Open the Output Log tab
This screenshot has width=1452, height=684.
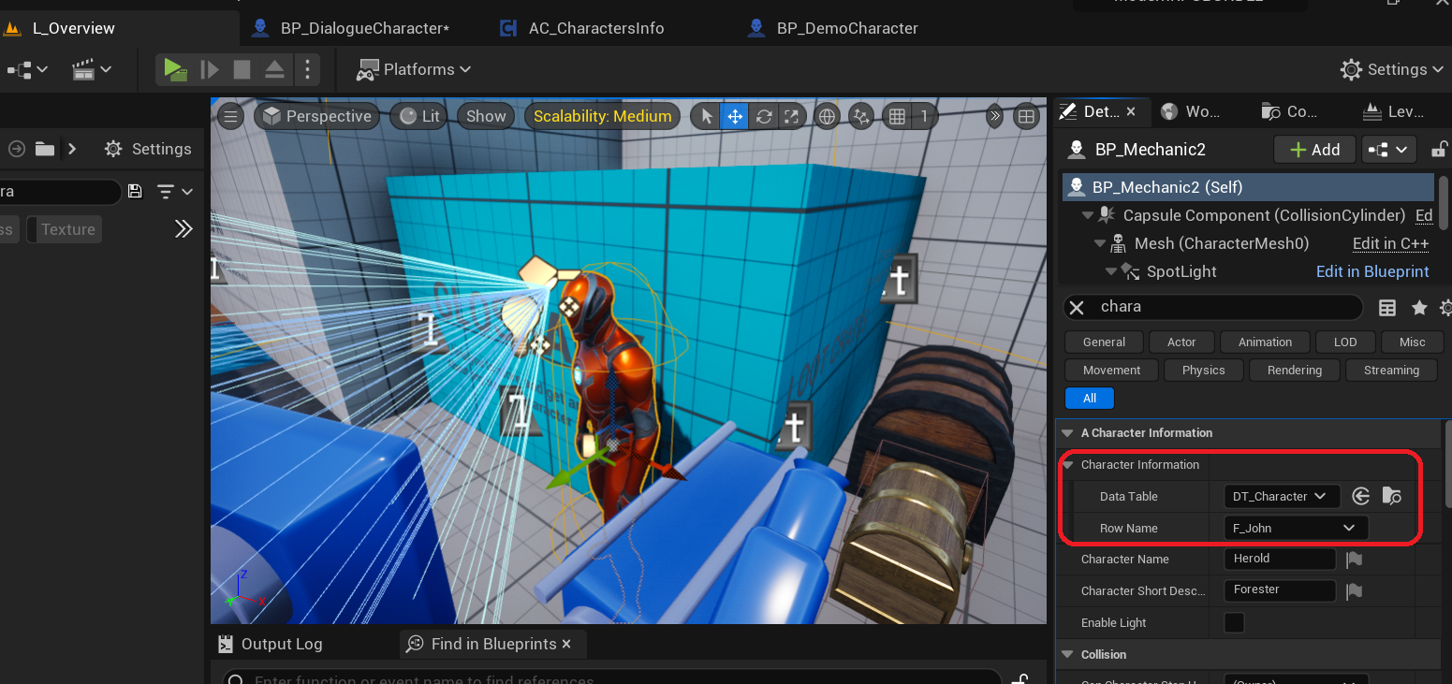point(271,644)
